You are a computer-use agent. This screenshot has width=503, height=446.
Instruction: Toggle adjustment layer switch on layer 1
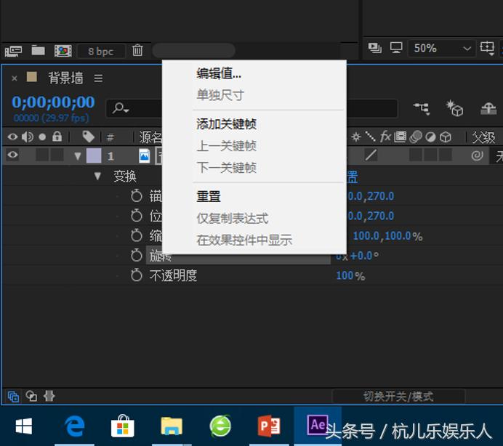point(430,155)
